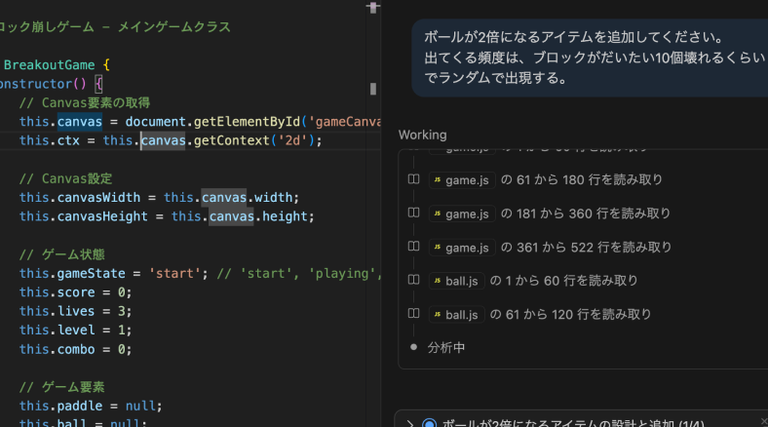768x427 pixels.
Task: Open the game.js chip for lines 61 から 180
Action: (x=462, y=180)
